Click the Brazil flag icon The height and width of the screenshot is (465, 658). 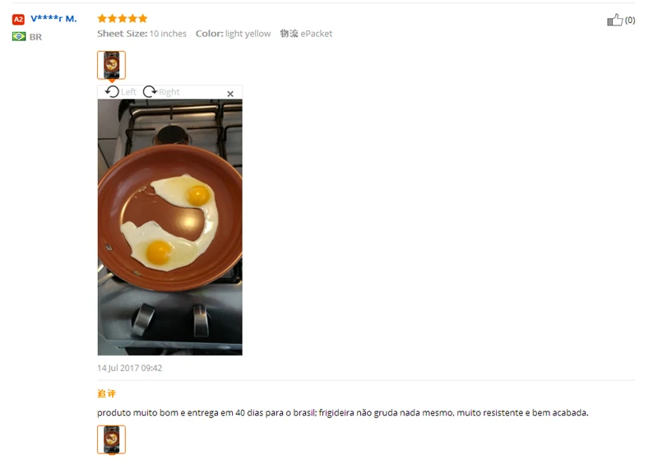pyautogui.click(x=19, y=36)
